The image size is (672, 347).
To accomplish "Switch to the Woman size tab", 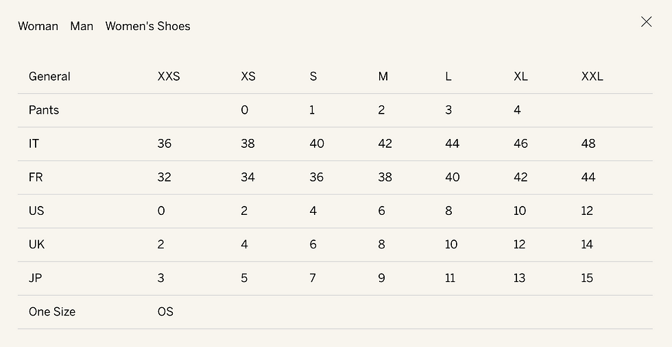I will [x=38, y=26].
